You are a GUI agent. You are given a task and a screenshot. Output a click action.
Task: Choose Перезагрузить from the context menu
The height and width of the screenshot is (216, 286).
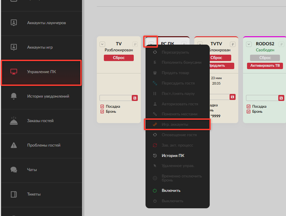coord(177,52)
